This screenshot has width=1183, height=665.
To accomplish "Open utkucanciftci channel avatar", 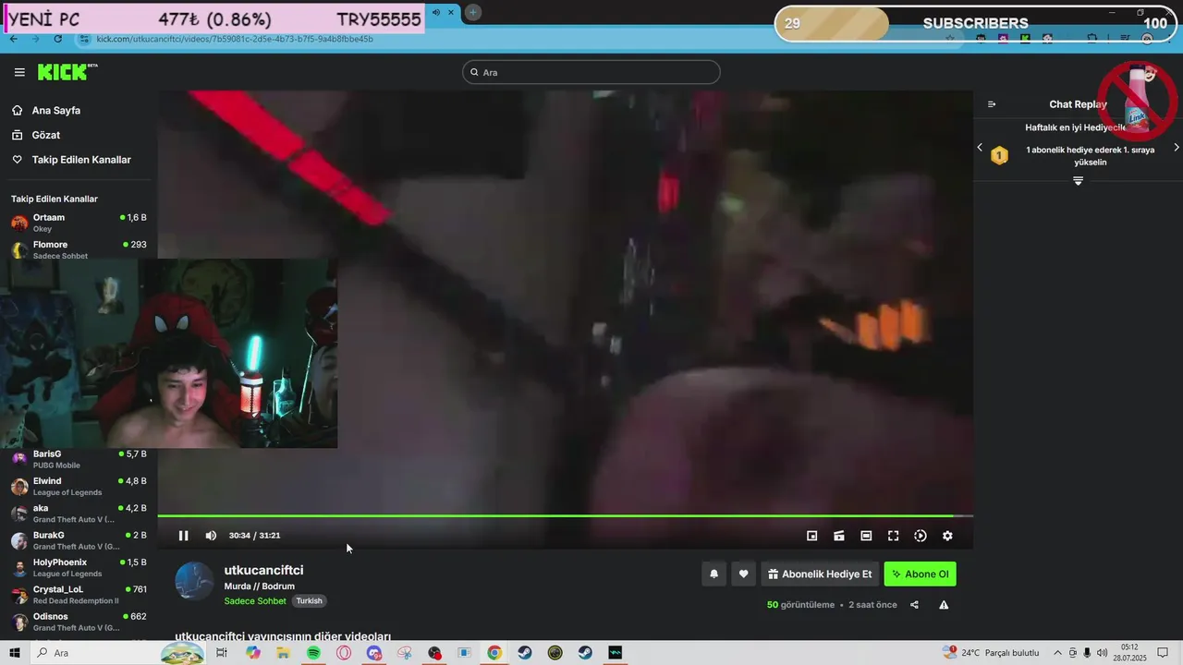I will [194, 581].
